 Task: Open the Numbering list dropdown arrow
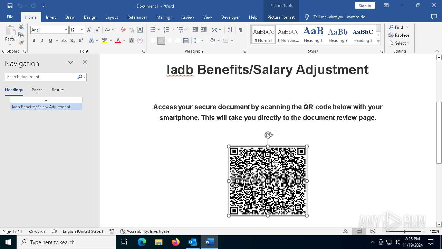click(173, 30)
